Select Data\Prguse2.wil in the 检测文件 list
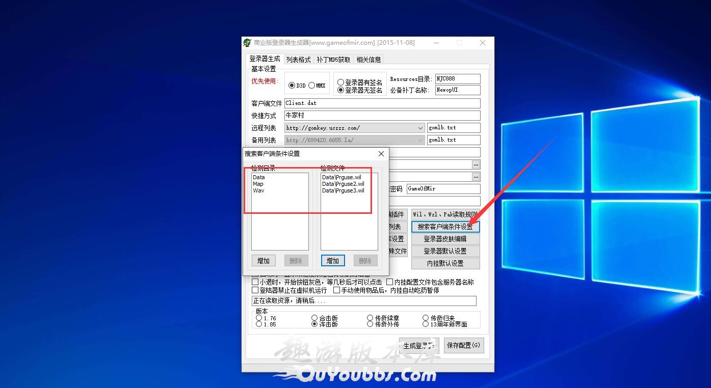The height and width of the screenshot is (388, 711). (x=343, y=184)
